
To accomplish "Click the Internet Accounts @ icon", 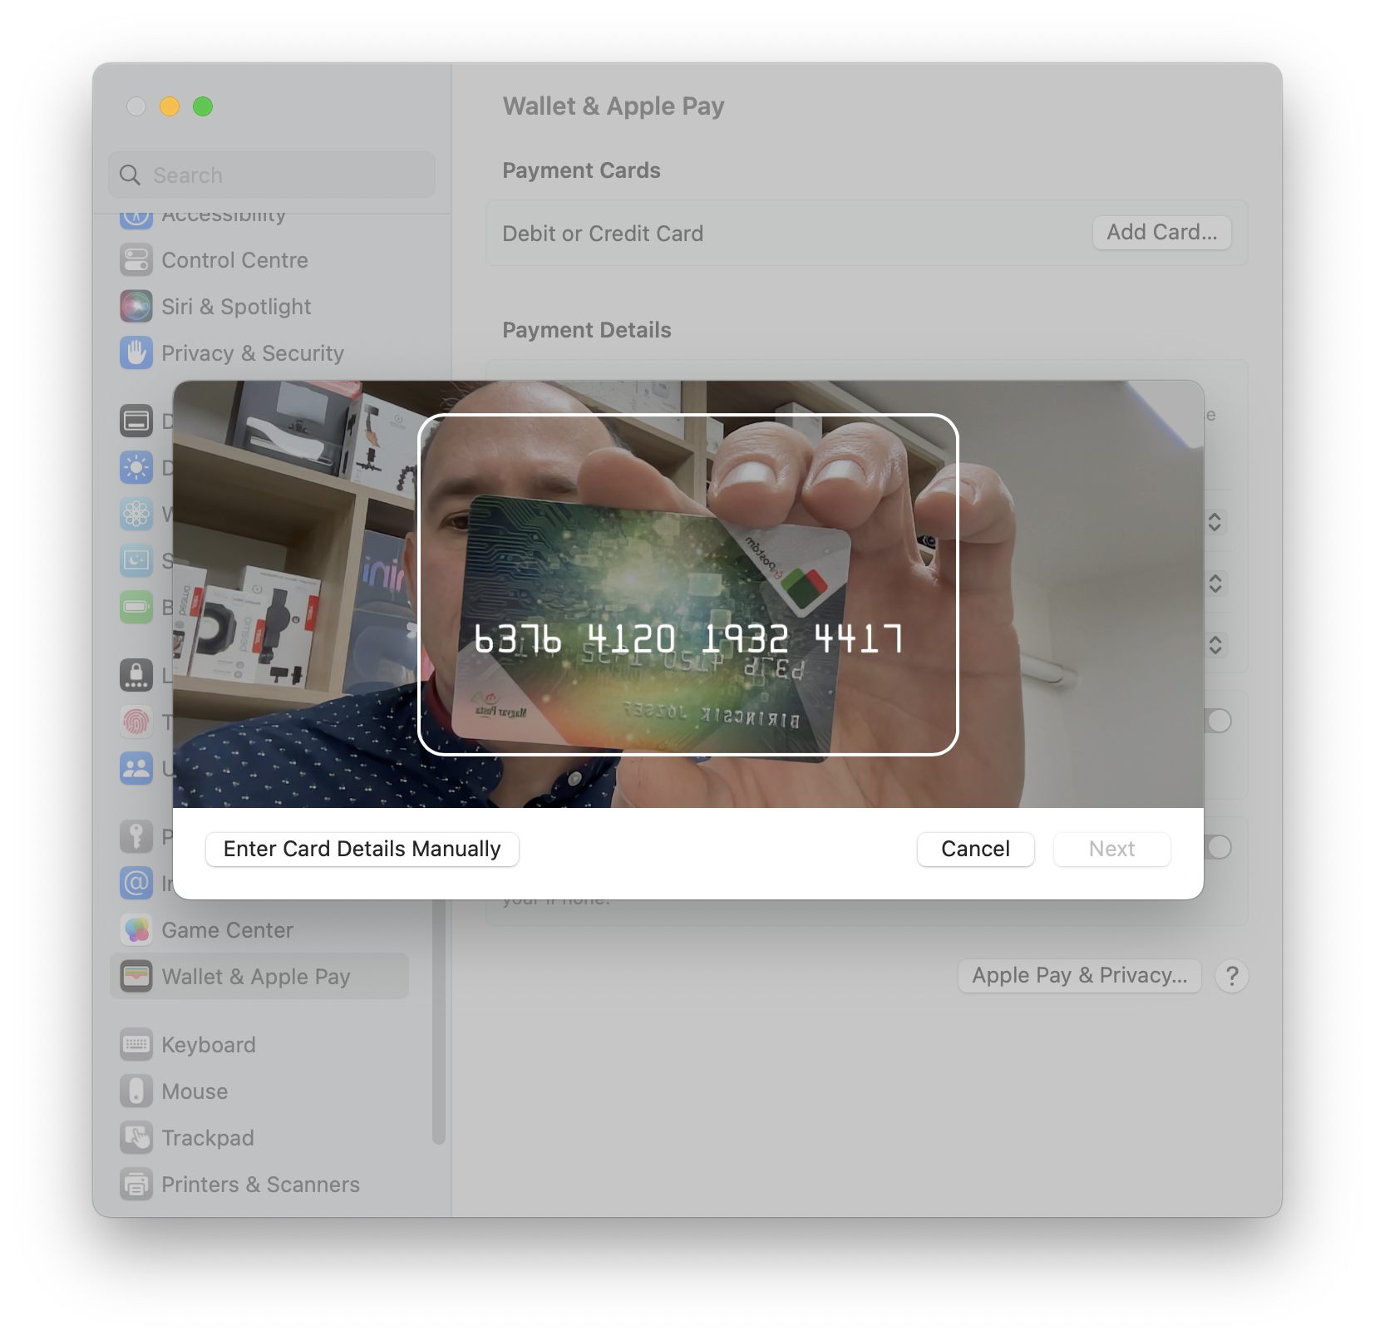I will pyautogui.click(x=136, y=884).
